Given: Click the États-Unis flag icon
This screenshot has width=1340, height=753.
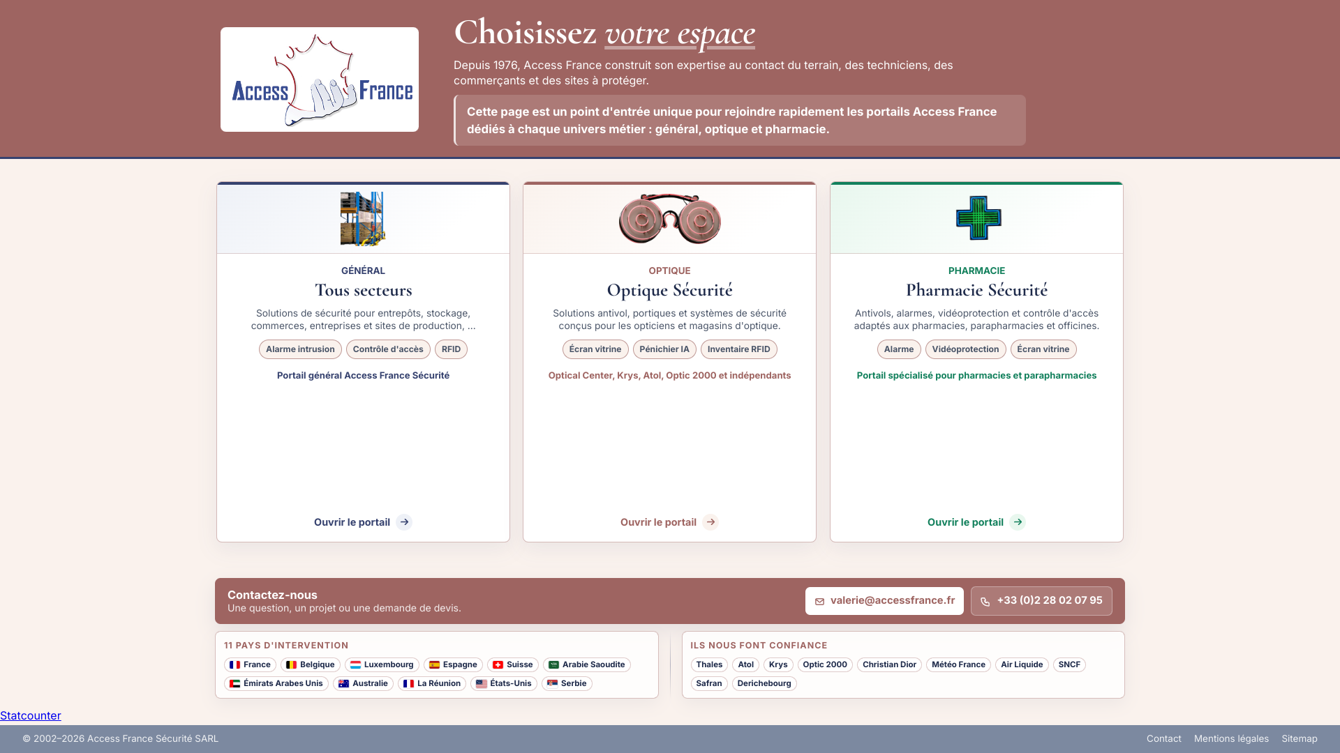Looking at the screenshot, I should [x=482, y=684].
